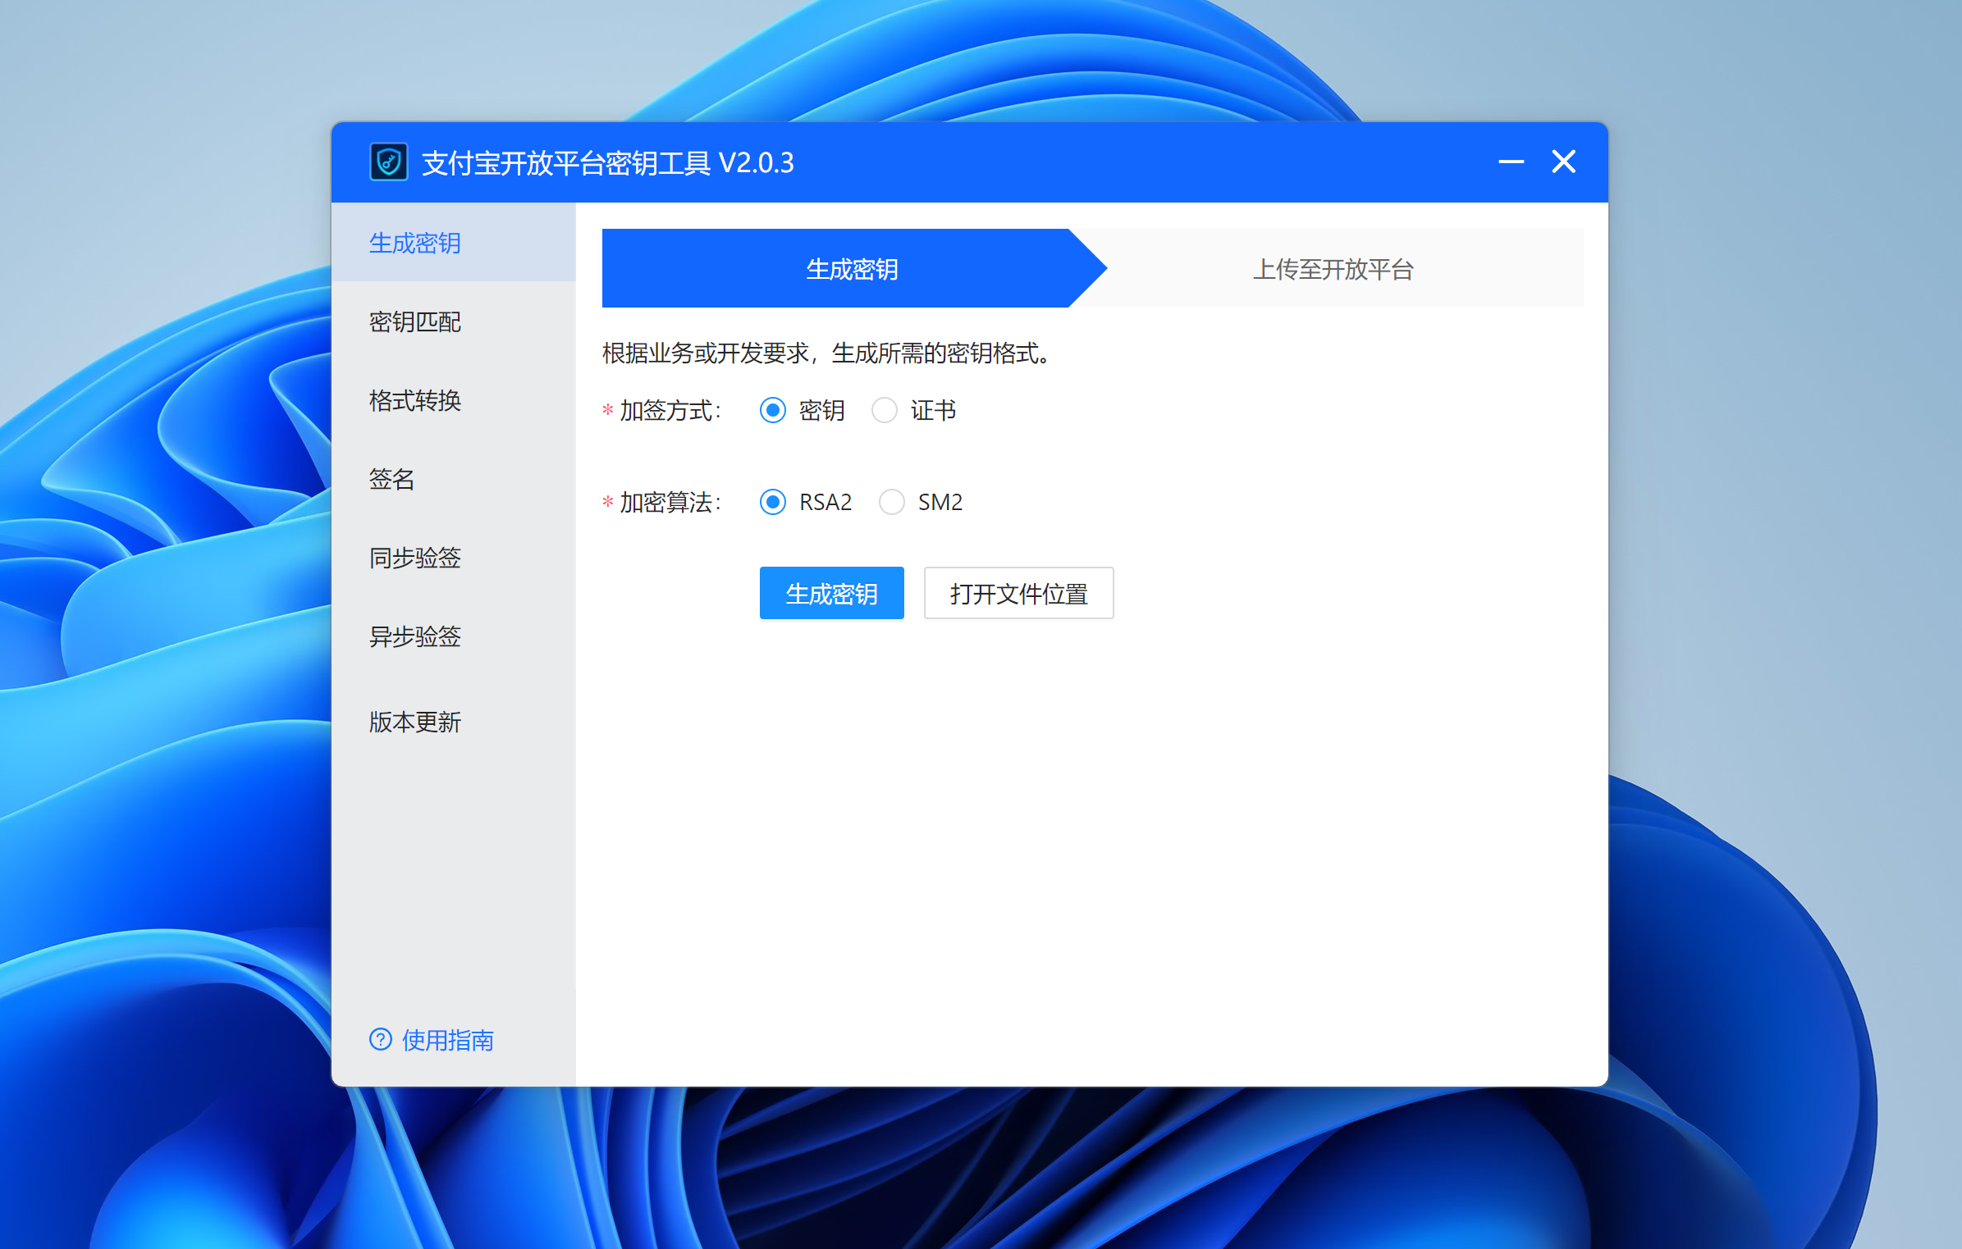Open the 格式转换 sidebar section
The width and height of the screenshot is (1962, 1249).
coord(454,400)
